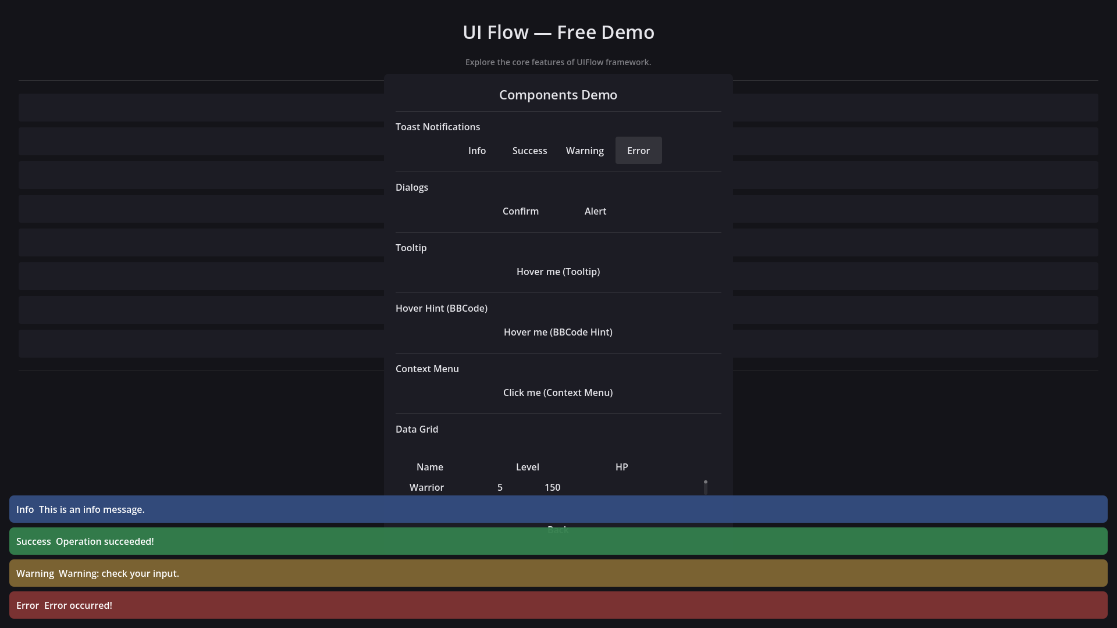Image resolution: width=1117 pixels, height=628 pixels.
Task: Click the Hover me (Tooltip) button
Action: 558,272
